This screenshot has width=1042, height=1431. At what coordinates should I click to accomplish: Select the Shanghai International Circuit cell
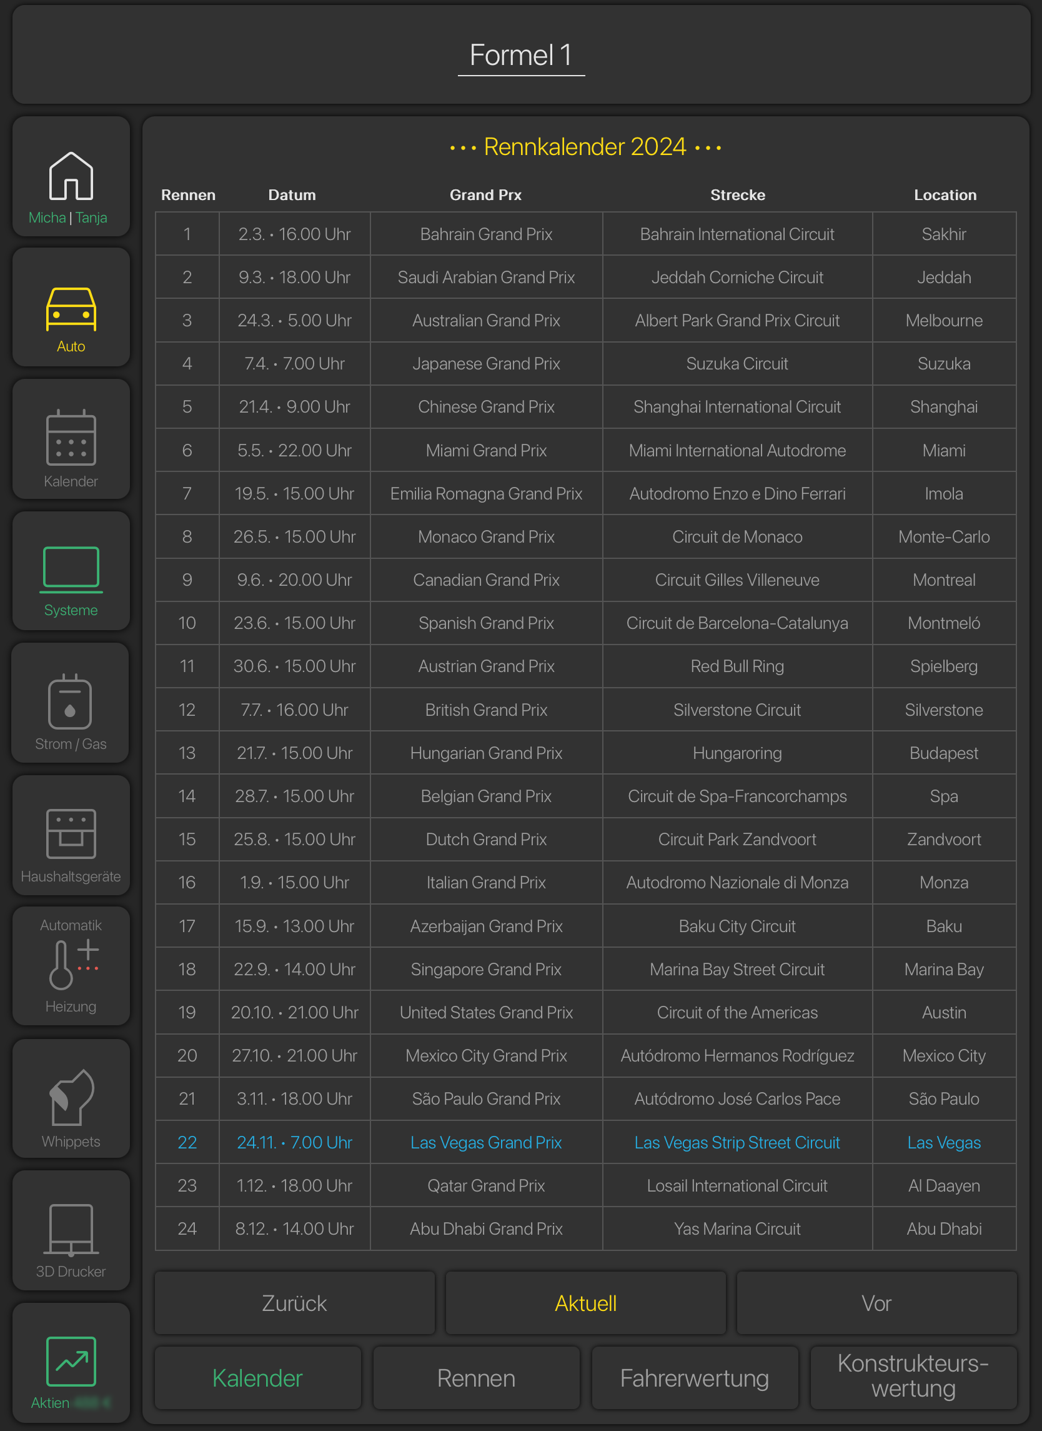tap(737, 406)
